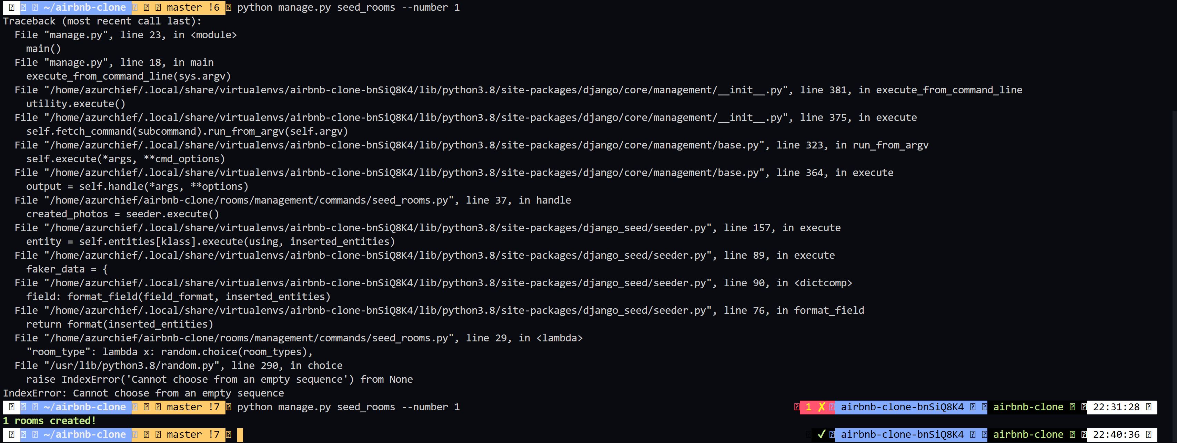Click the exit code 1 in red segment
The width and height of the screenshot is (1177, 443).
(x=808, y=407)
